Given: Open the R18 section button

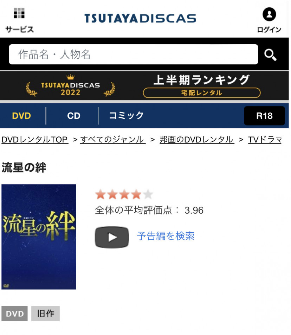Looking at the screenshot, I should coord(264,116).
